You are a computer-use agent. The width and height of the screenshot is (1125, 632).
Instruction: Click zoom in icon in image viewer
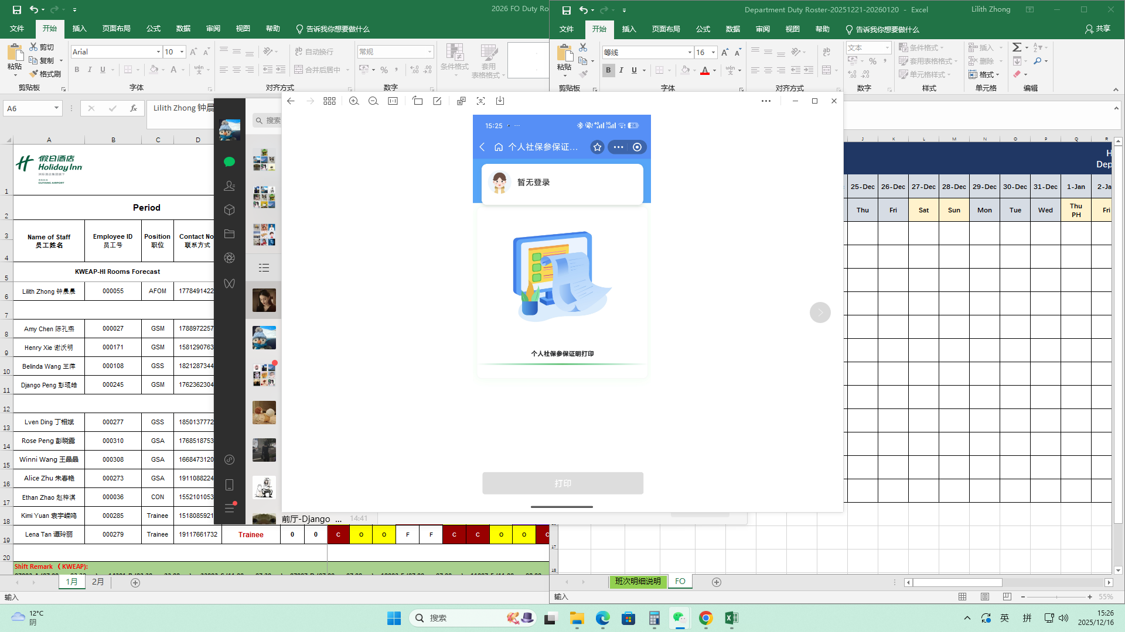tap(354, 101)
